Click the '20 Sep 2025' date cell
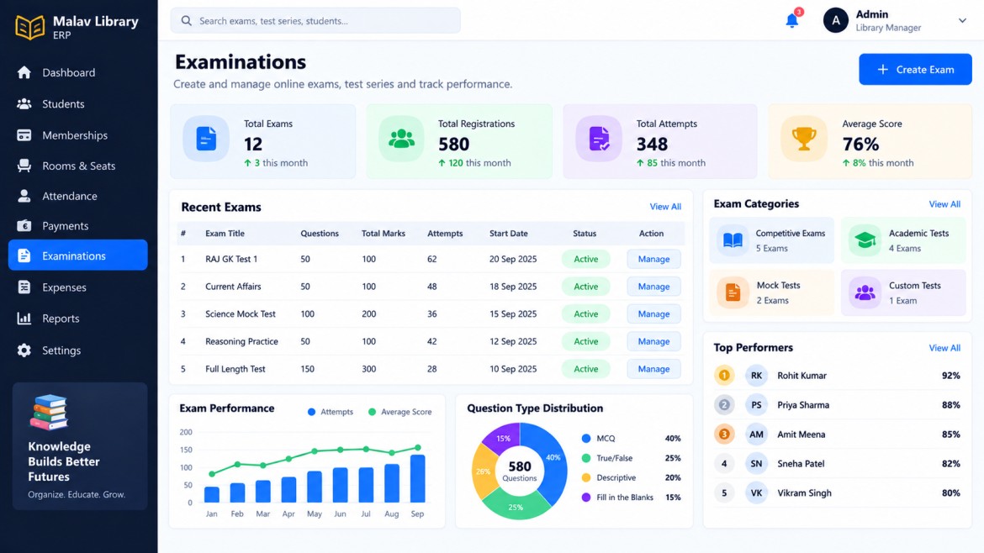 tap(513, 259)
